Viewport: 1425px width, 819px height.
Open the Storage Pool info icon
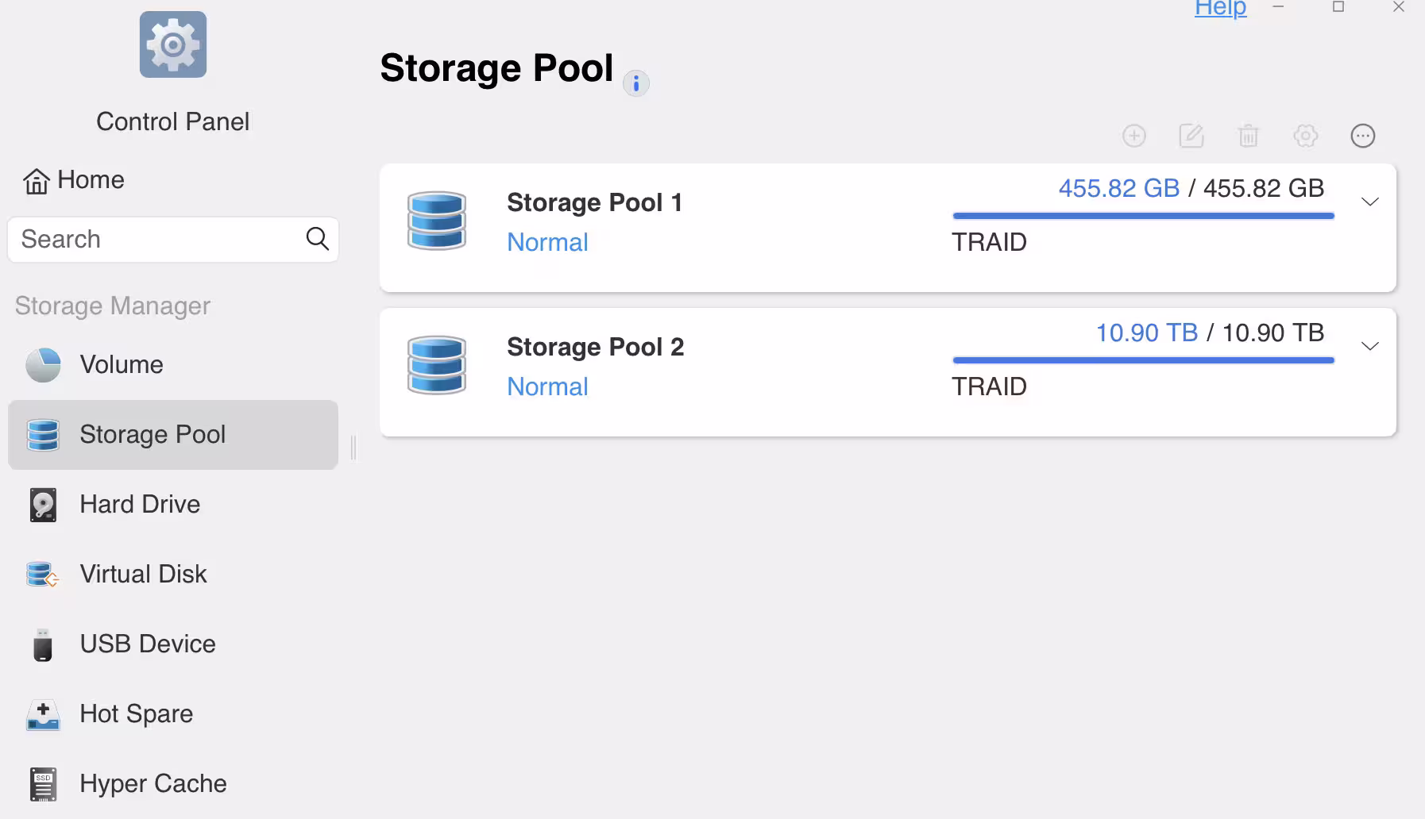coord(635,83)
